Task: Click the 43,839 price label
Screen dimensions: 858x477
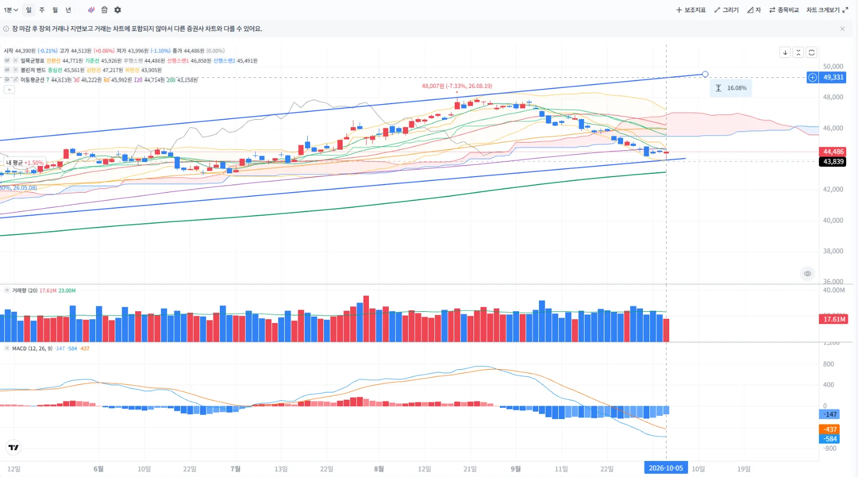Action: [833, 162]
